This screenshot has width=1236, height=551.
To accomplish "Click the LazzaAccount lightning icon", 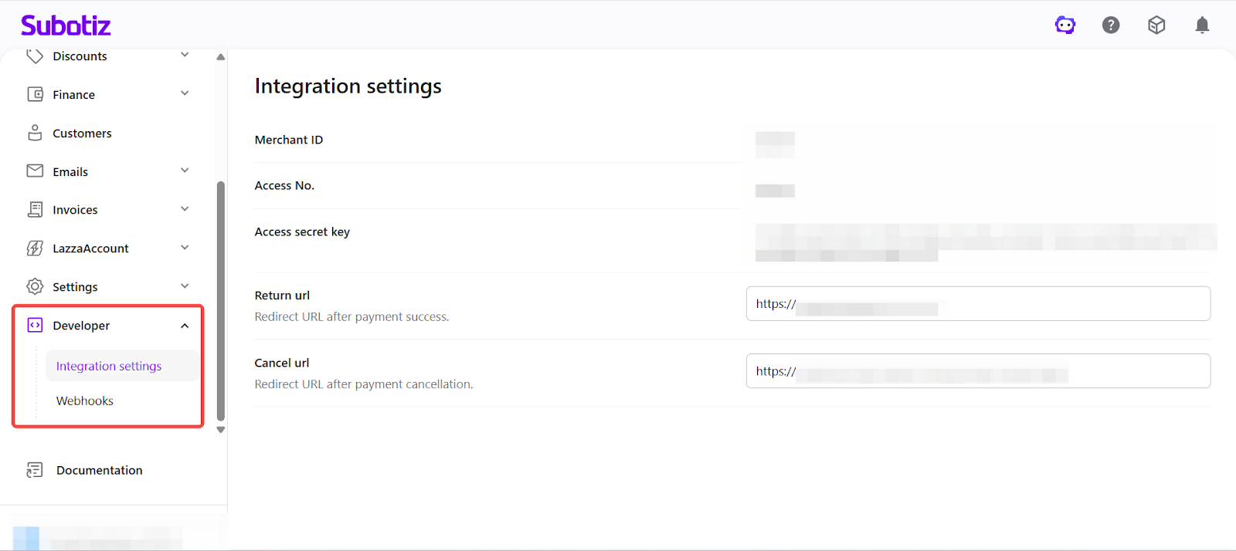I will click(x=35, y=248).
